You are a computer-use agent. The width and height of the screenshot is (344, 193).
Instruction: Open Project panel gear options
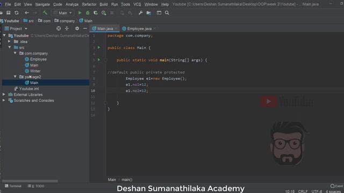tap(77, 28)
